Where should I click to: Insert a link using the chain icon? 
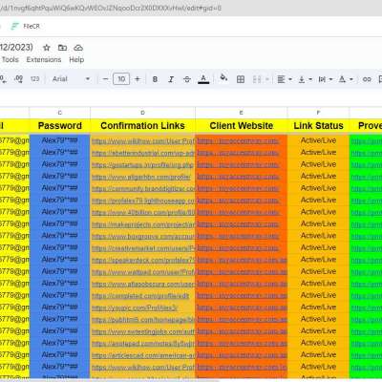[367, 79]
